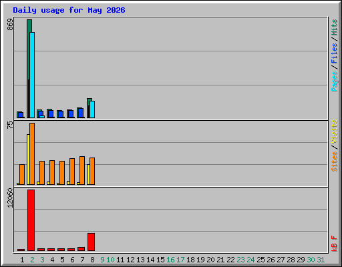342x267 pixels.
Task: Click day label 16 on x-axis
Action: click(x=170, y=260)
